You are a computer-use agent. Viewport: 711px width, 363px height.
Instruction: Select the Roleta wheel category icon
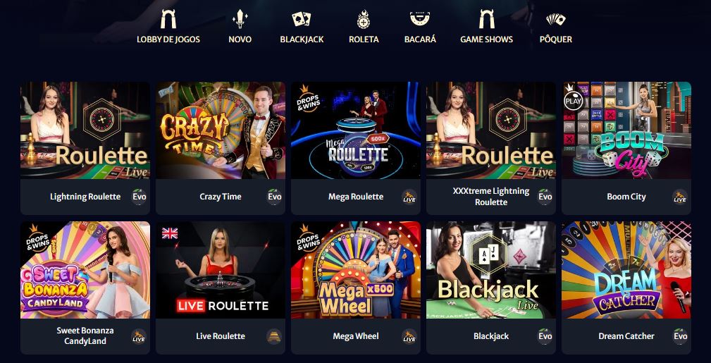coord(363,20)
